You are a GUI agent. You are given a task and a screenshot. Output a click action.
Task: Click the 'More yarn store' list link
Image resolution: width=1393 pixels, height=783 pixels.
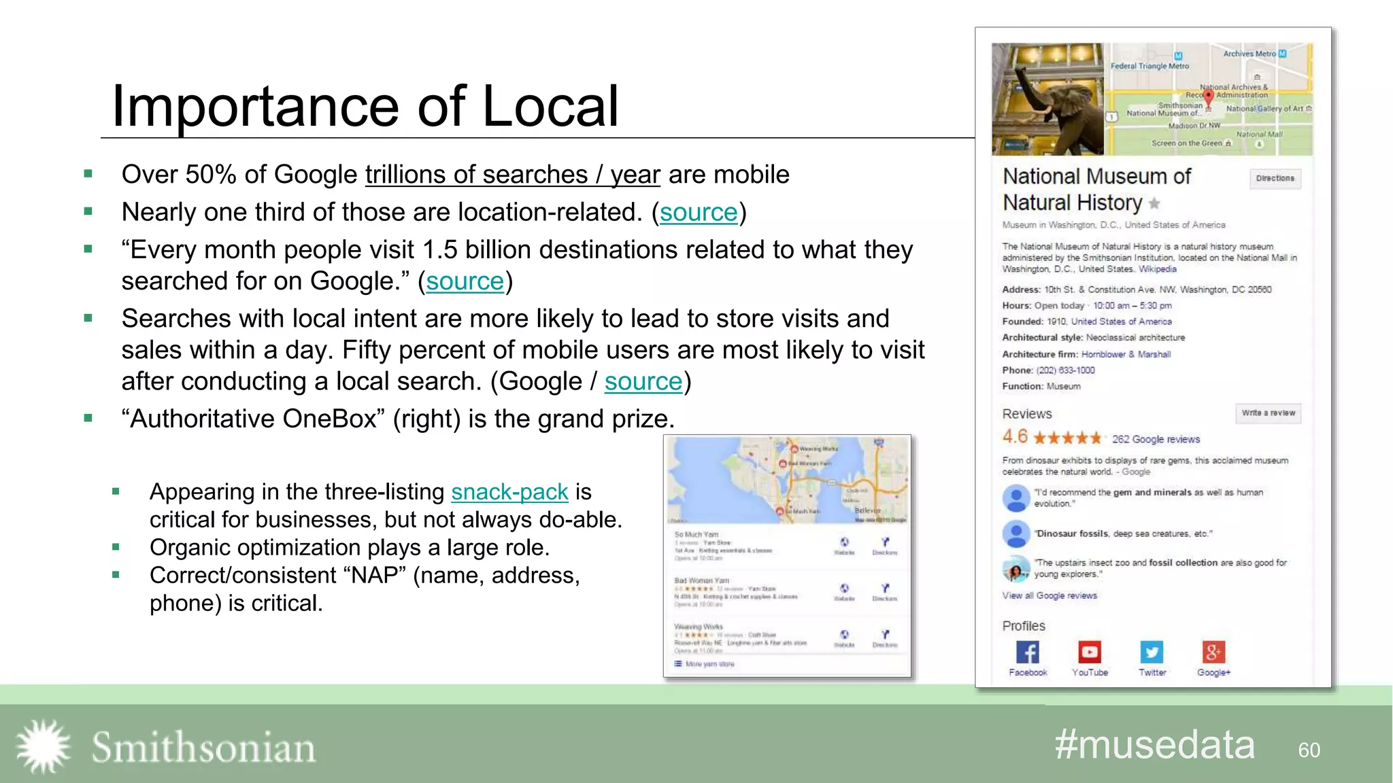(705, 664)
